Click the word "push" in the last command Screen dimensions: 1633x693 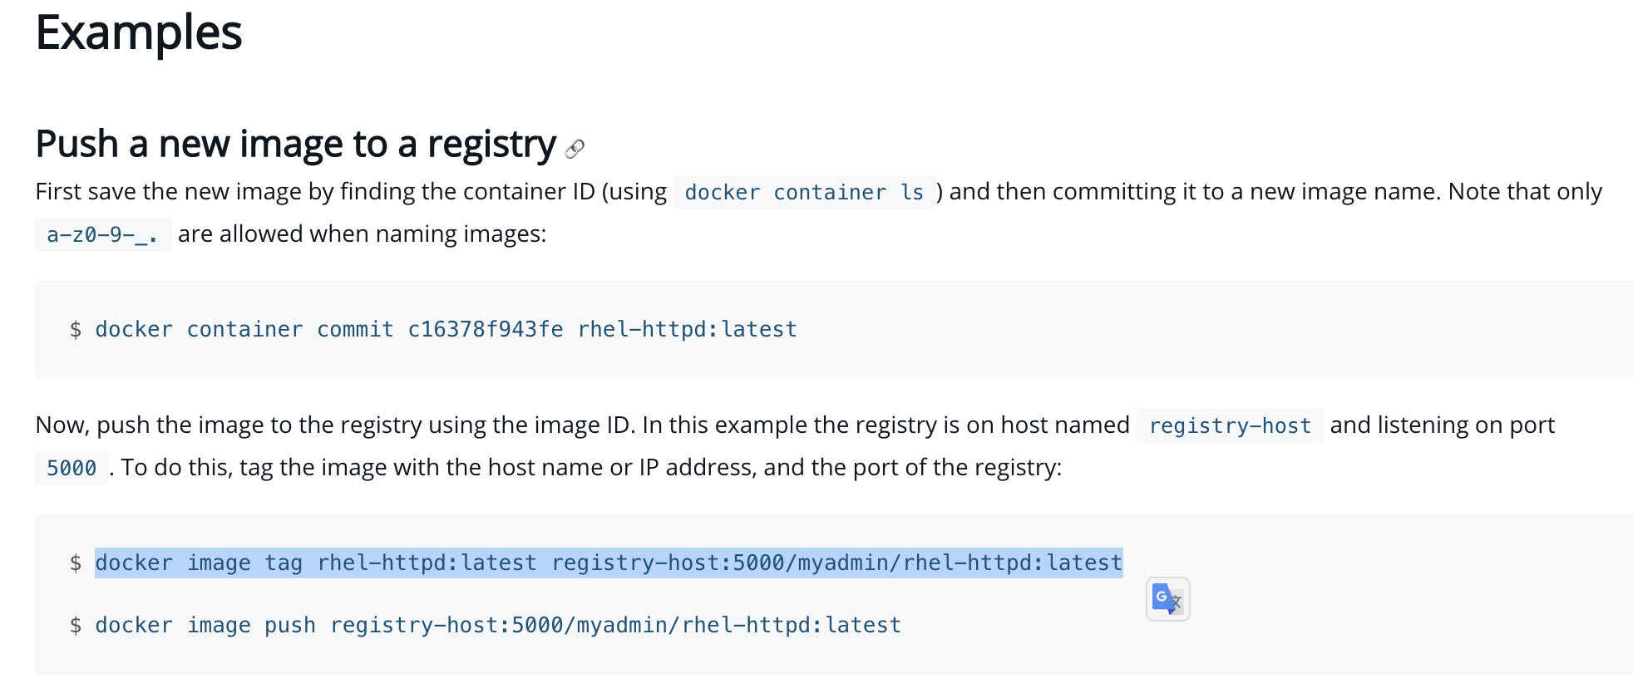pyautogui.click(x=289, y=626)
